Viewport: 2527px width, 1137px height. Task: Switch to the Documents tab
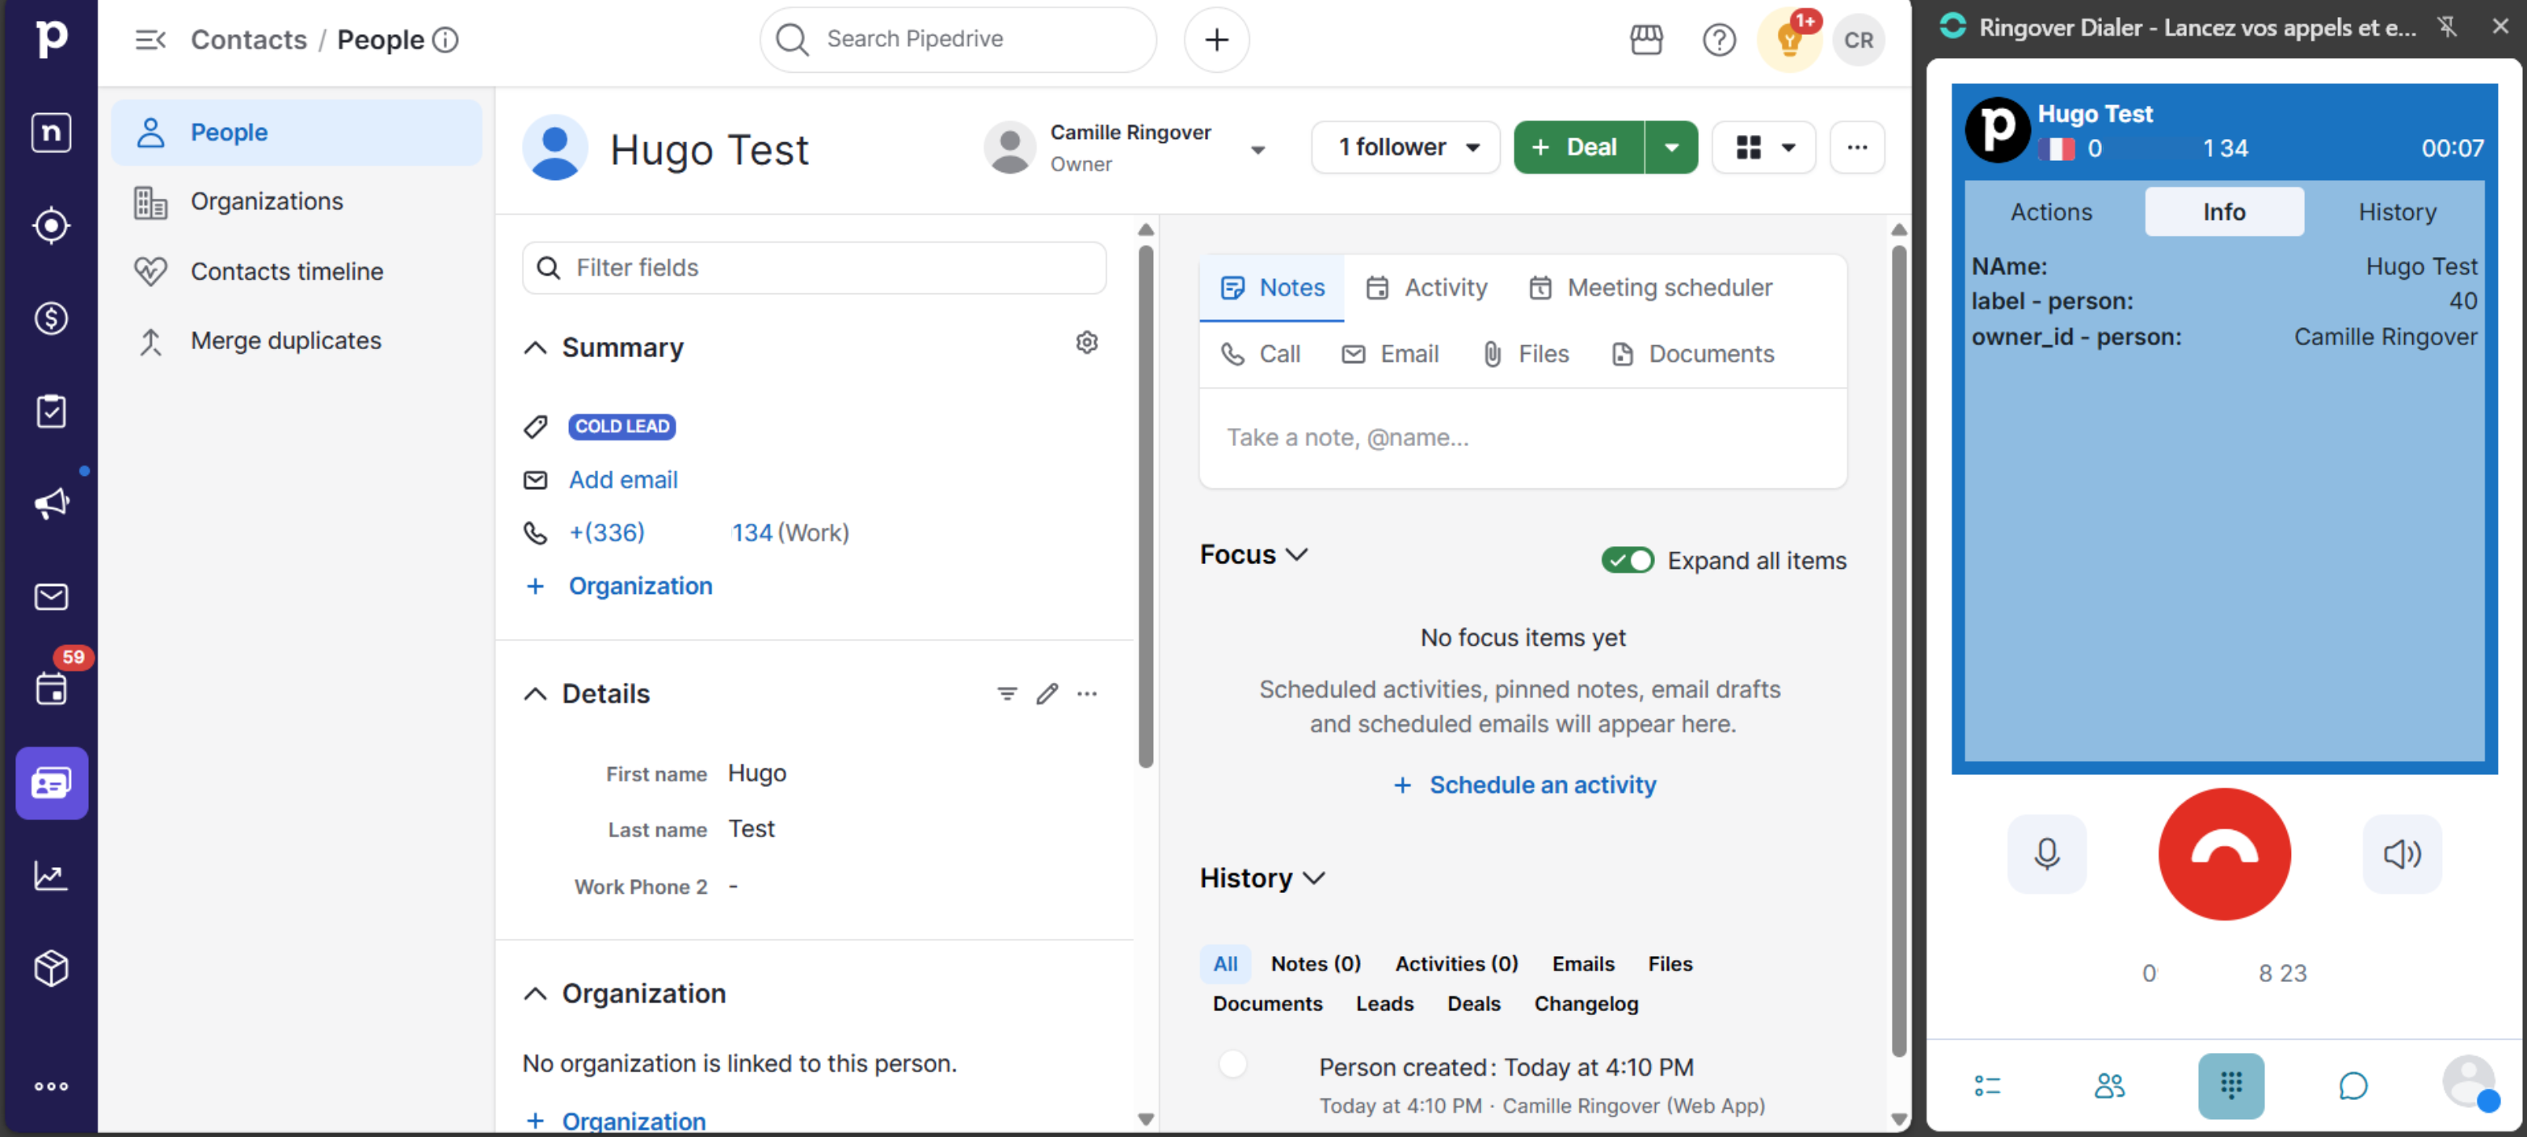tap(1692, 353)
